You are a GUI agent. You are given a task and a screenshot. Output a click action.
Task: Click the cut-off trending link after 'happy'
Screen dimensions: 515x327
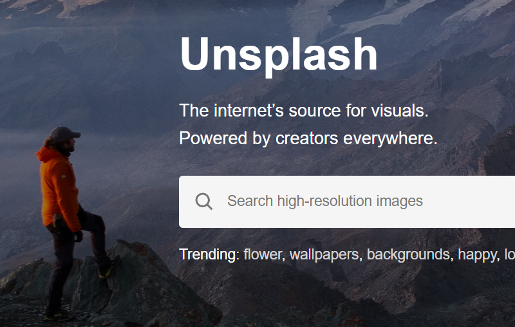pos(510,254)
